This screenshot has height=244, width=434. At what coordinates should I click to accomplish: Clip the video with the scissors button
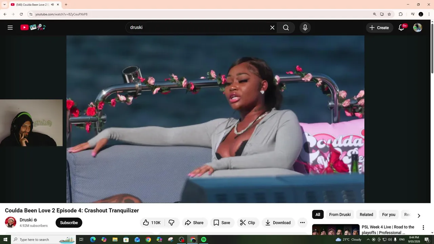[x=248, y=223]
